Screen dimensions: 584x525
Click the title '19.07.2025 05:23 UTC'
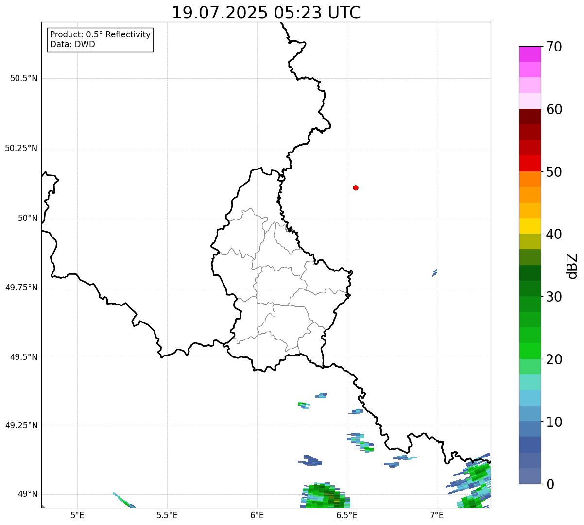click(266, 13)
